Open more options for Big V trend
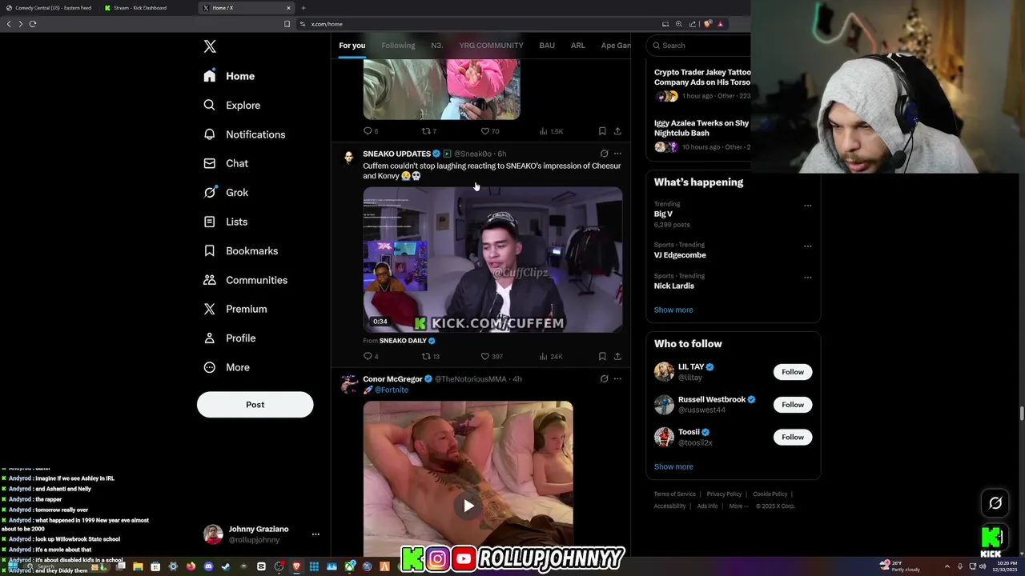The image size is (1025, 576). (807, 205)
